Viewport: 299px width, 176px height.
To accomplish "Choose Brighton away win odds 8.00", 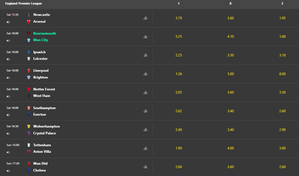I will point(282,74).
